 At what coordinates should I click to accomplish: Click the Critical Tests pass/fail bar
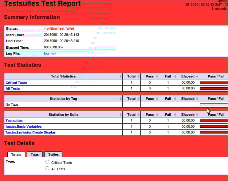click(x=214, y=83)
